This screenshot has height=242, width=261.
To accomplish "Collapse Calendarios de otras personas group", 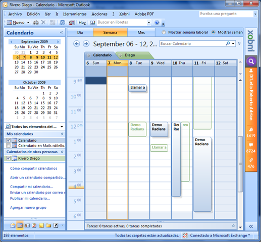I will [62, 152].
